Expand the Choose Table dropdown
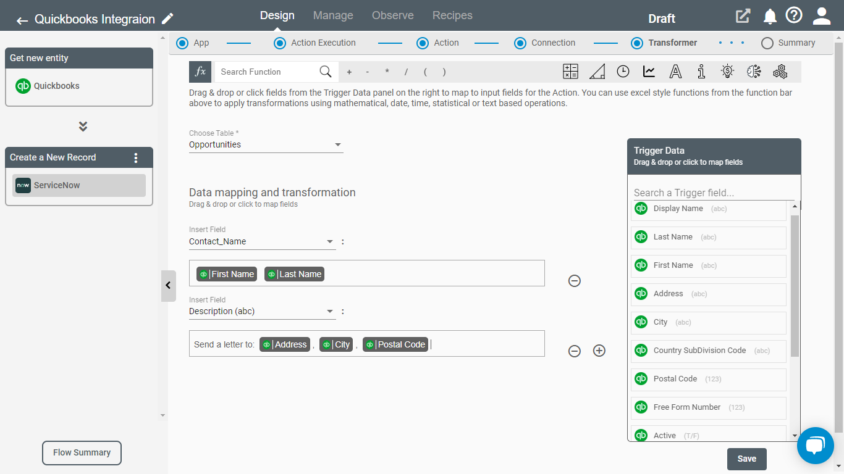The image size is (844, 474). pyautogui.click(x=266, y=144)
